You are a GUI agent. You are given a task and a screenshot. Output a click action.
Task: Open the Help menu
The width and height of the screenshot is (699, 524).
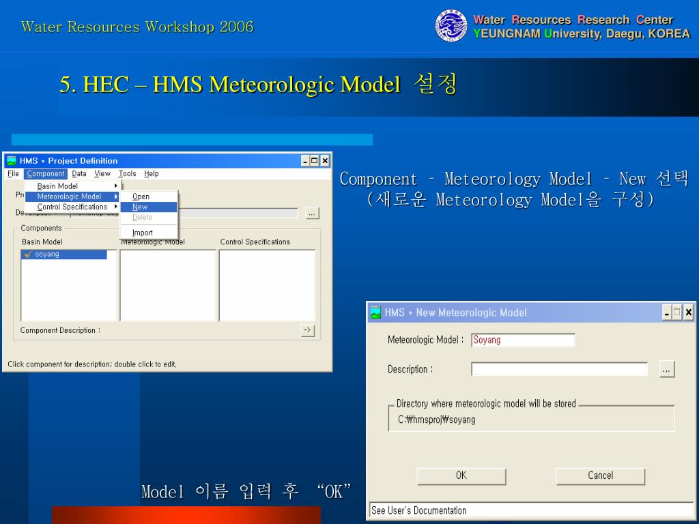[x=151, y=174]
